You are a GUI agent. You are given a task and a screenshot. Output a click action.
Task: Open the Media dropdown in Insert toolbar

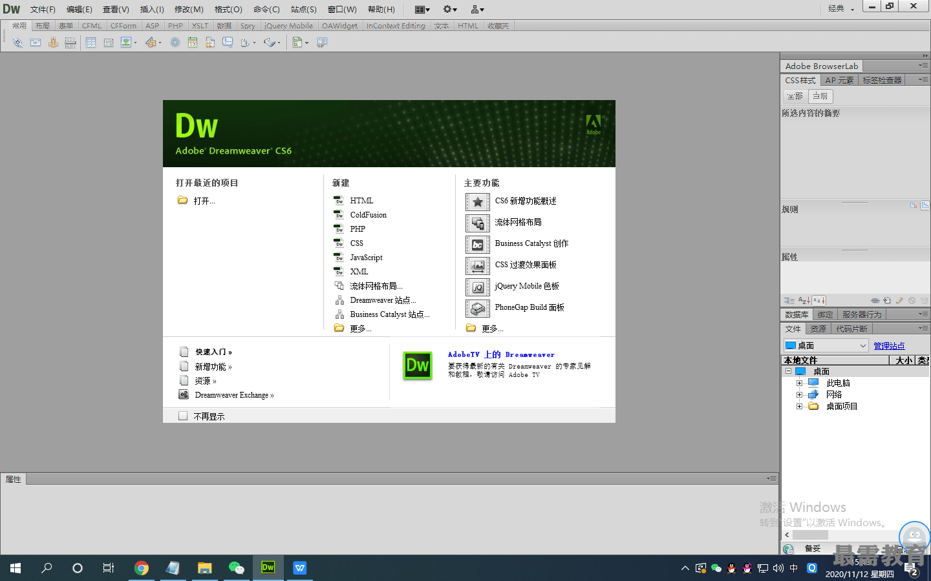154,43
